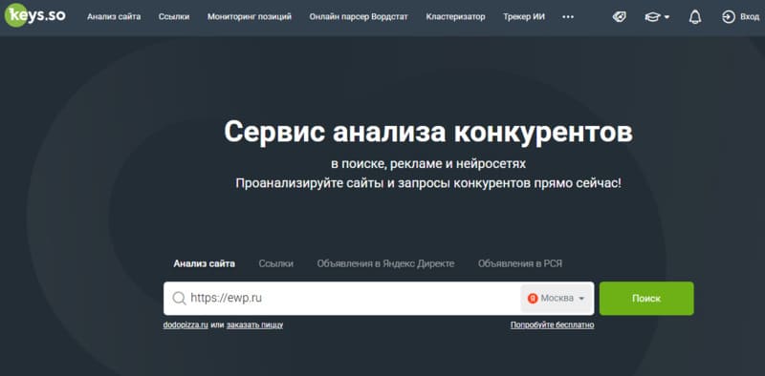Open the tariffs tag icon
The image size is (765, 376).
click(619, 17)
